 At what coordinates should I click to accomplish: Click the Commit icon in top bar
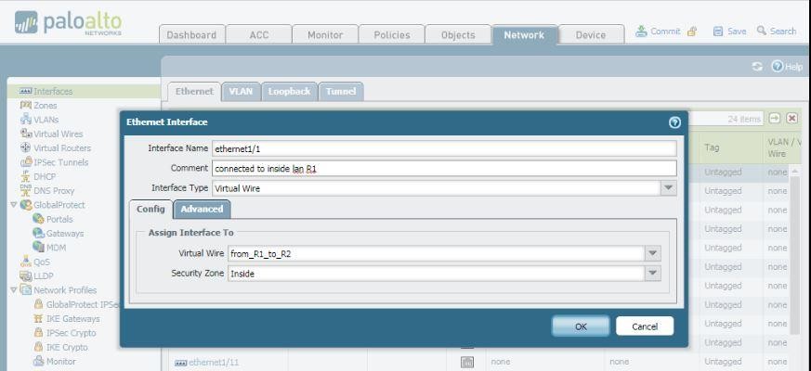pyautogui.click(x=642, y=32)
